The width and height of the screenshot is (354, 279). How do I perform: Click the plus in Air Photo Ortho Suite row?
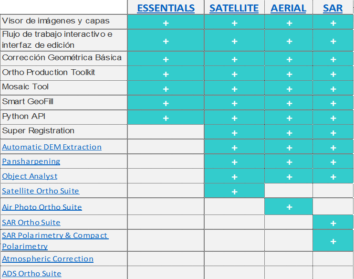(289, 207)
